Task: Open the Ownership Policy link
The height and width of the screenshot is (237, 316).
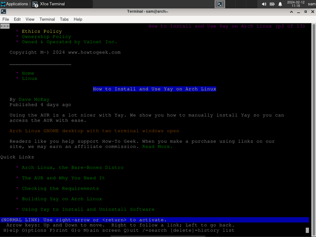Action: coord(46,36)
